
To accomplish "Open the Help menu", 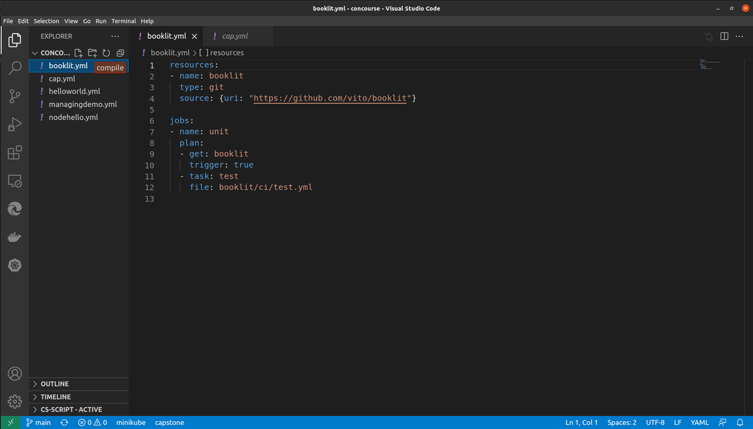I will click(x=147, y=21).
